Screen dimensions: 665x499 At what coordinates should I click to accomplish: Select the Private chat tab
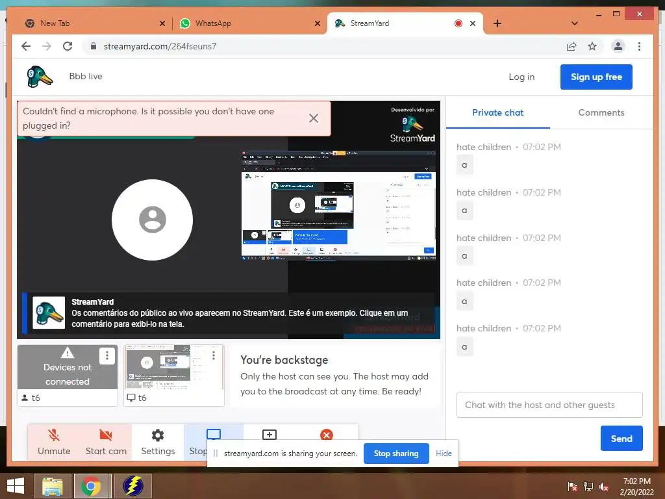(x=497, y=112)
